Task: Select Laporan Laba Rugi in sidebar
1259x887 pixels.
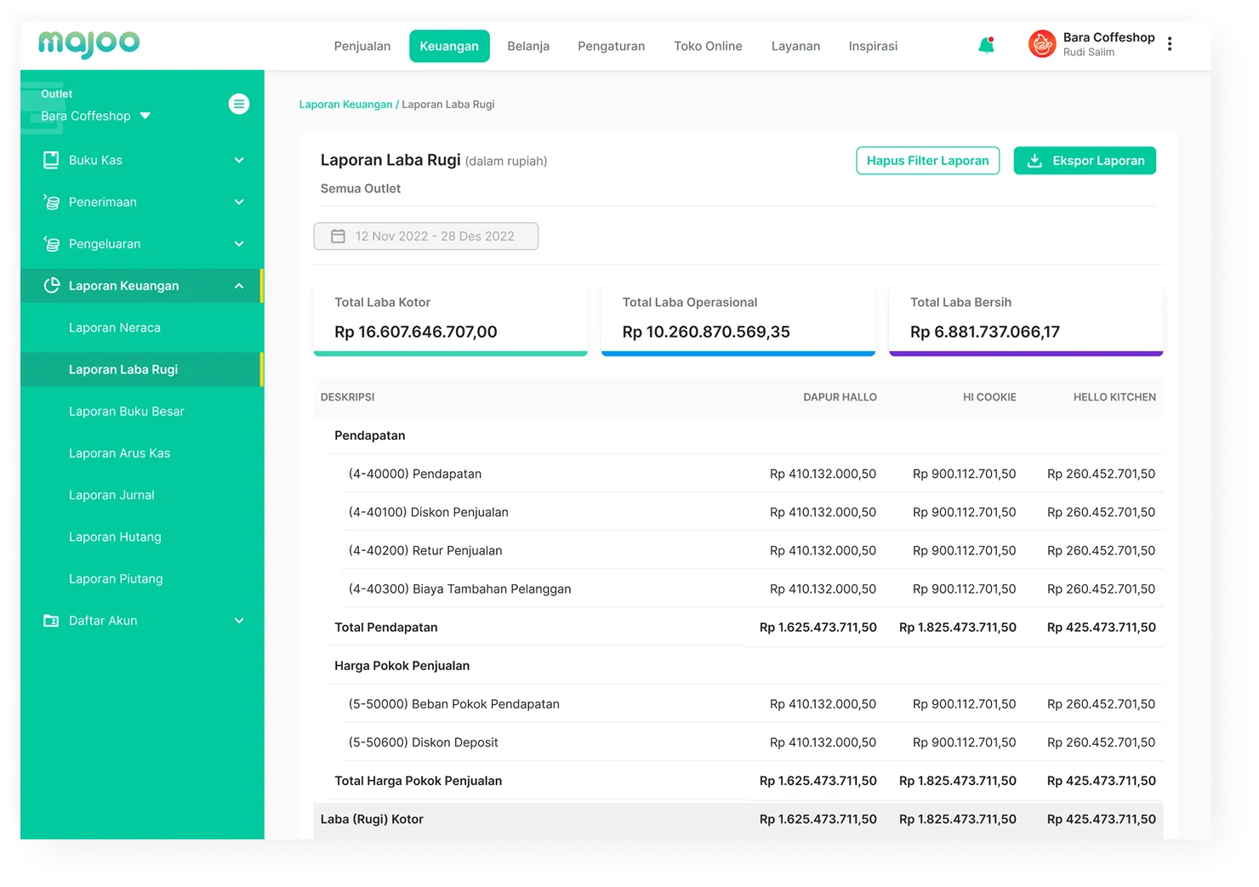Action: click(x=142, y=369)
